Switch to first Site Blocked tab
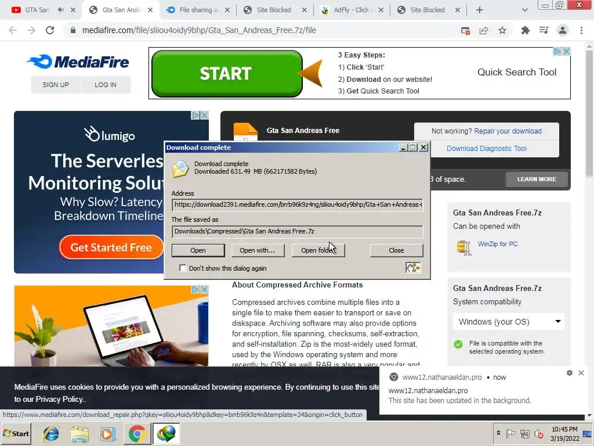 [x=274, y=10]
